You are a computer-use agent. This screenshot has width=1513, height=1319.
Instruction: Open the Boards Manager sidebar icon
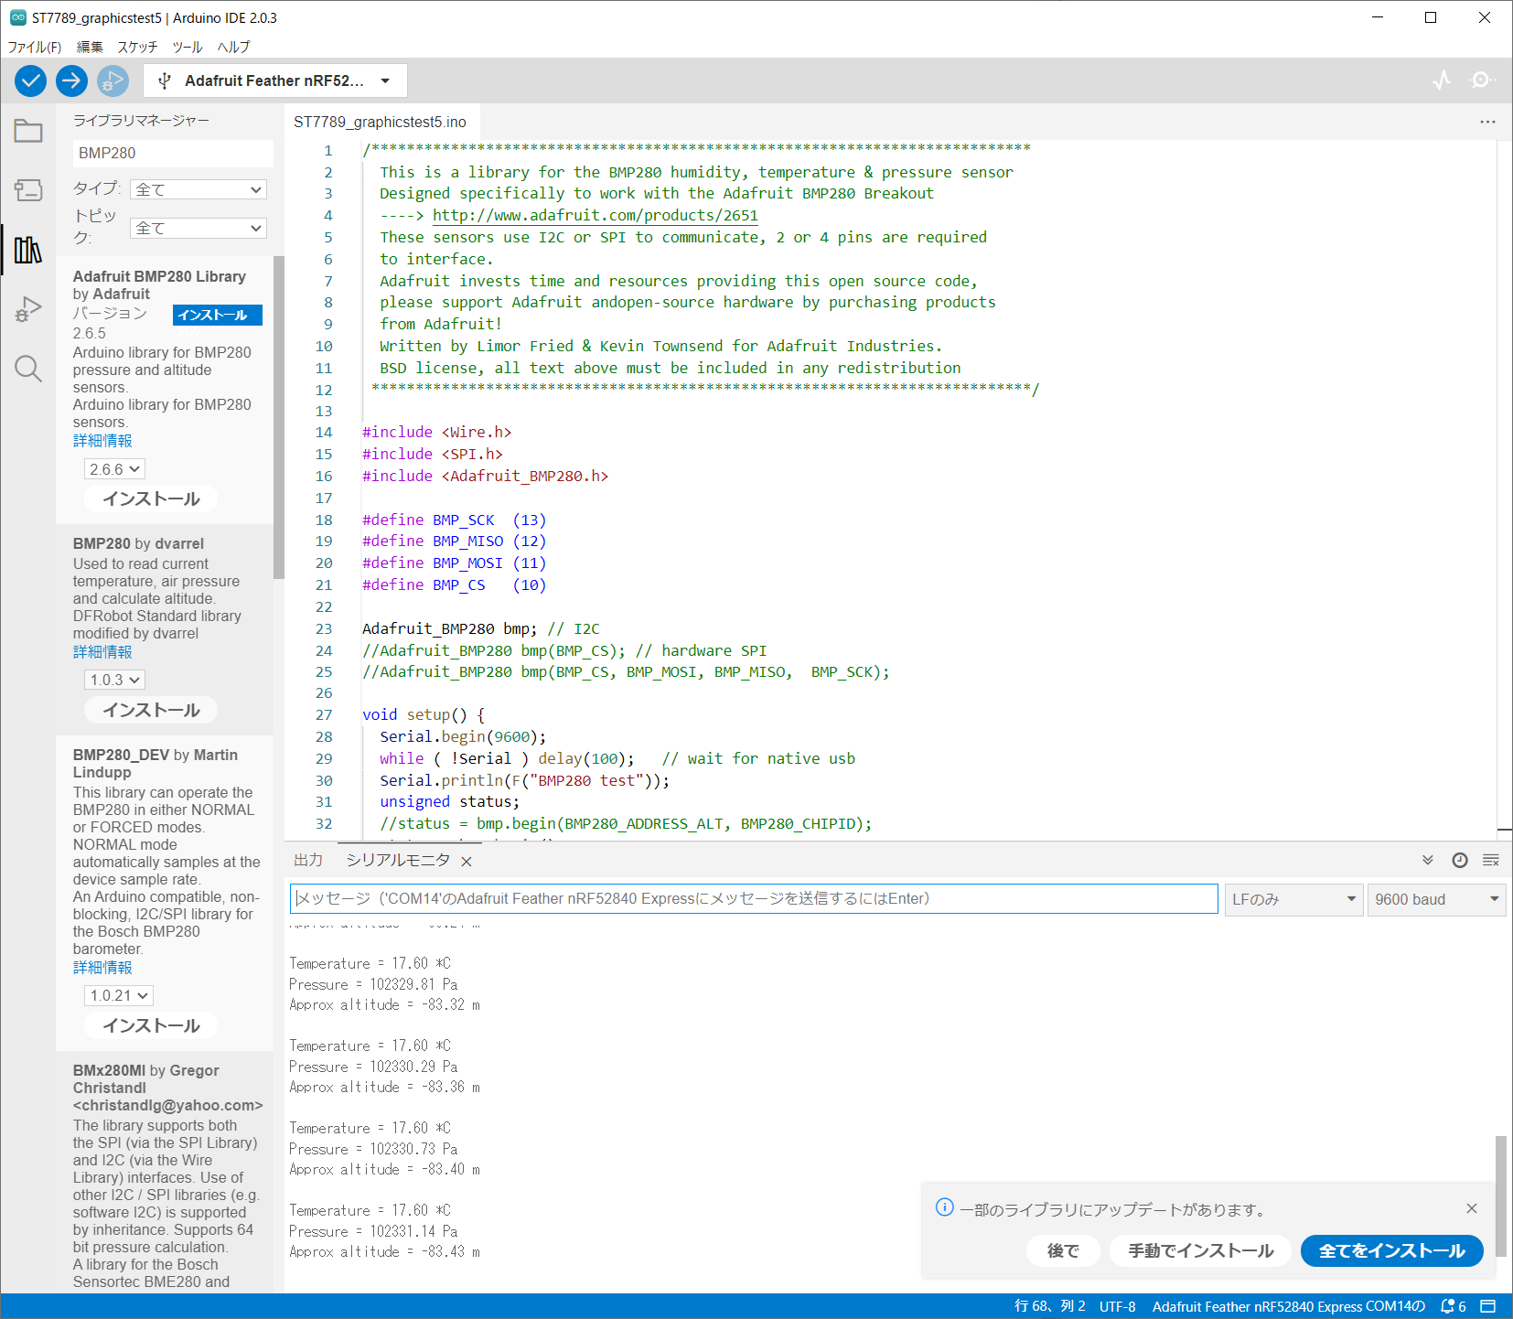28,190
